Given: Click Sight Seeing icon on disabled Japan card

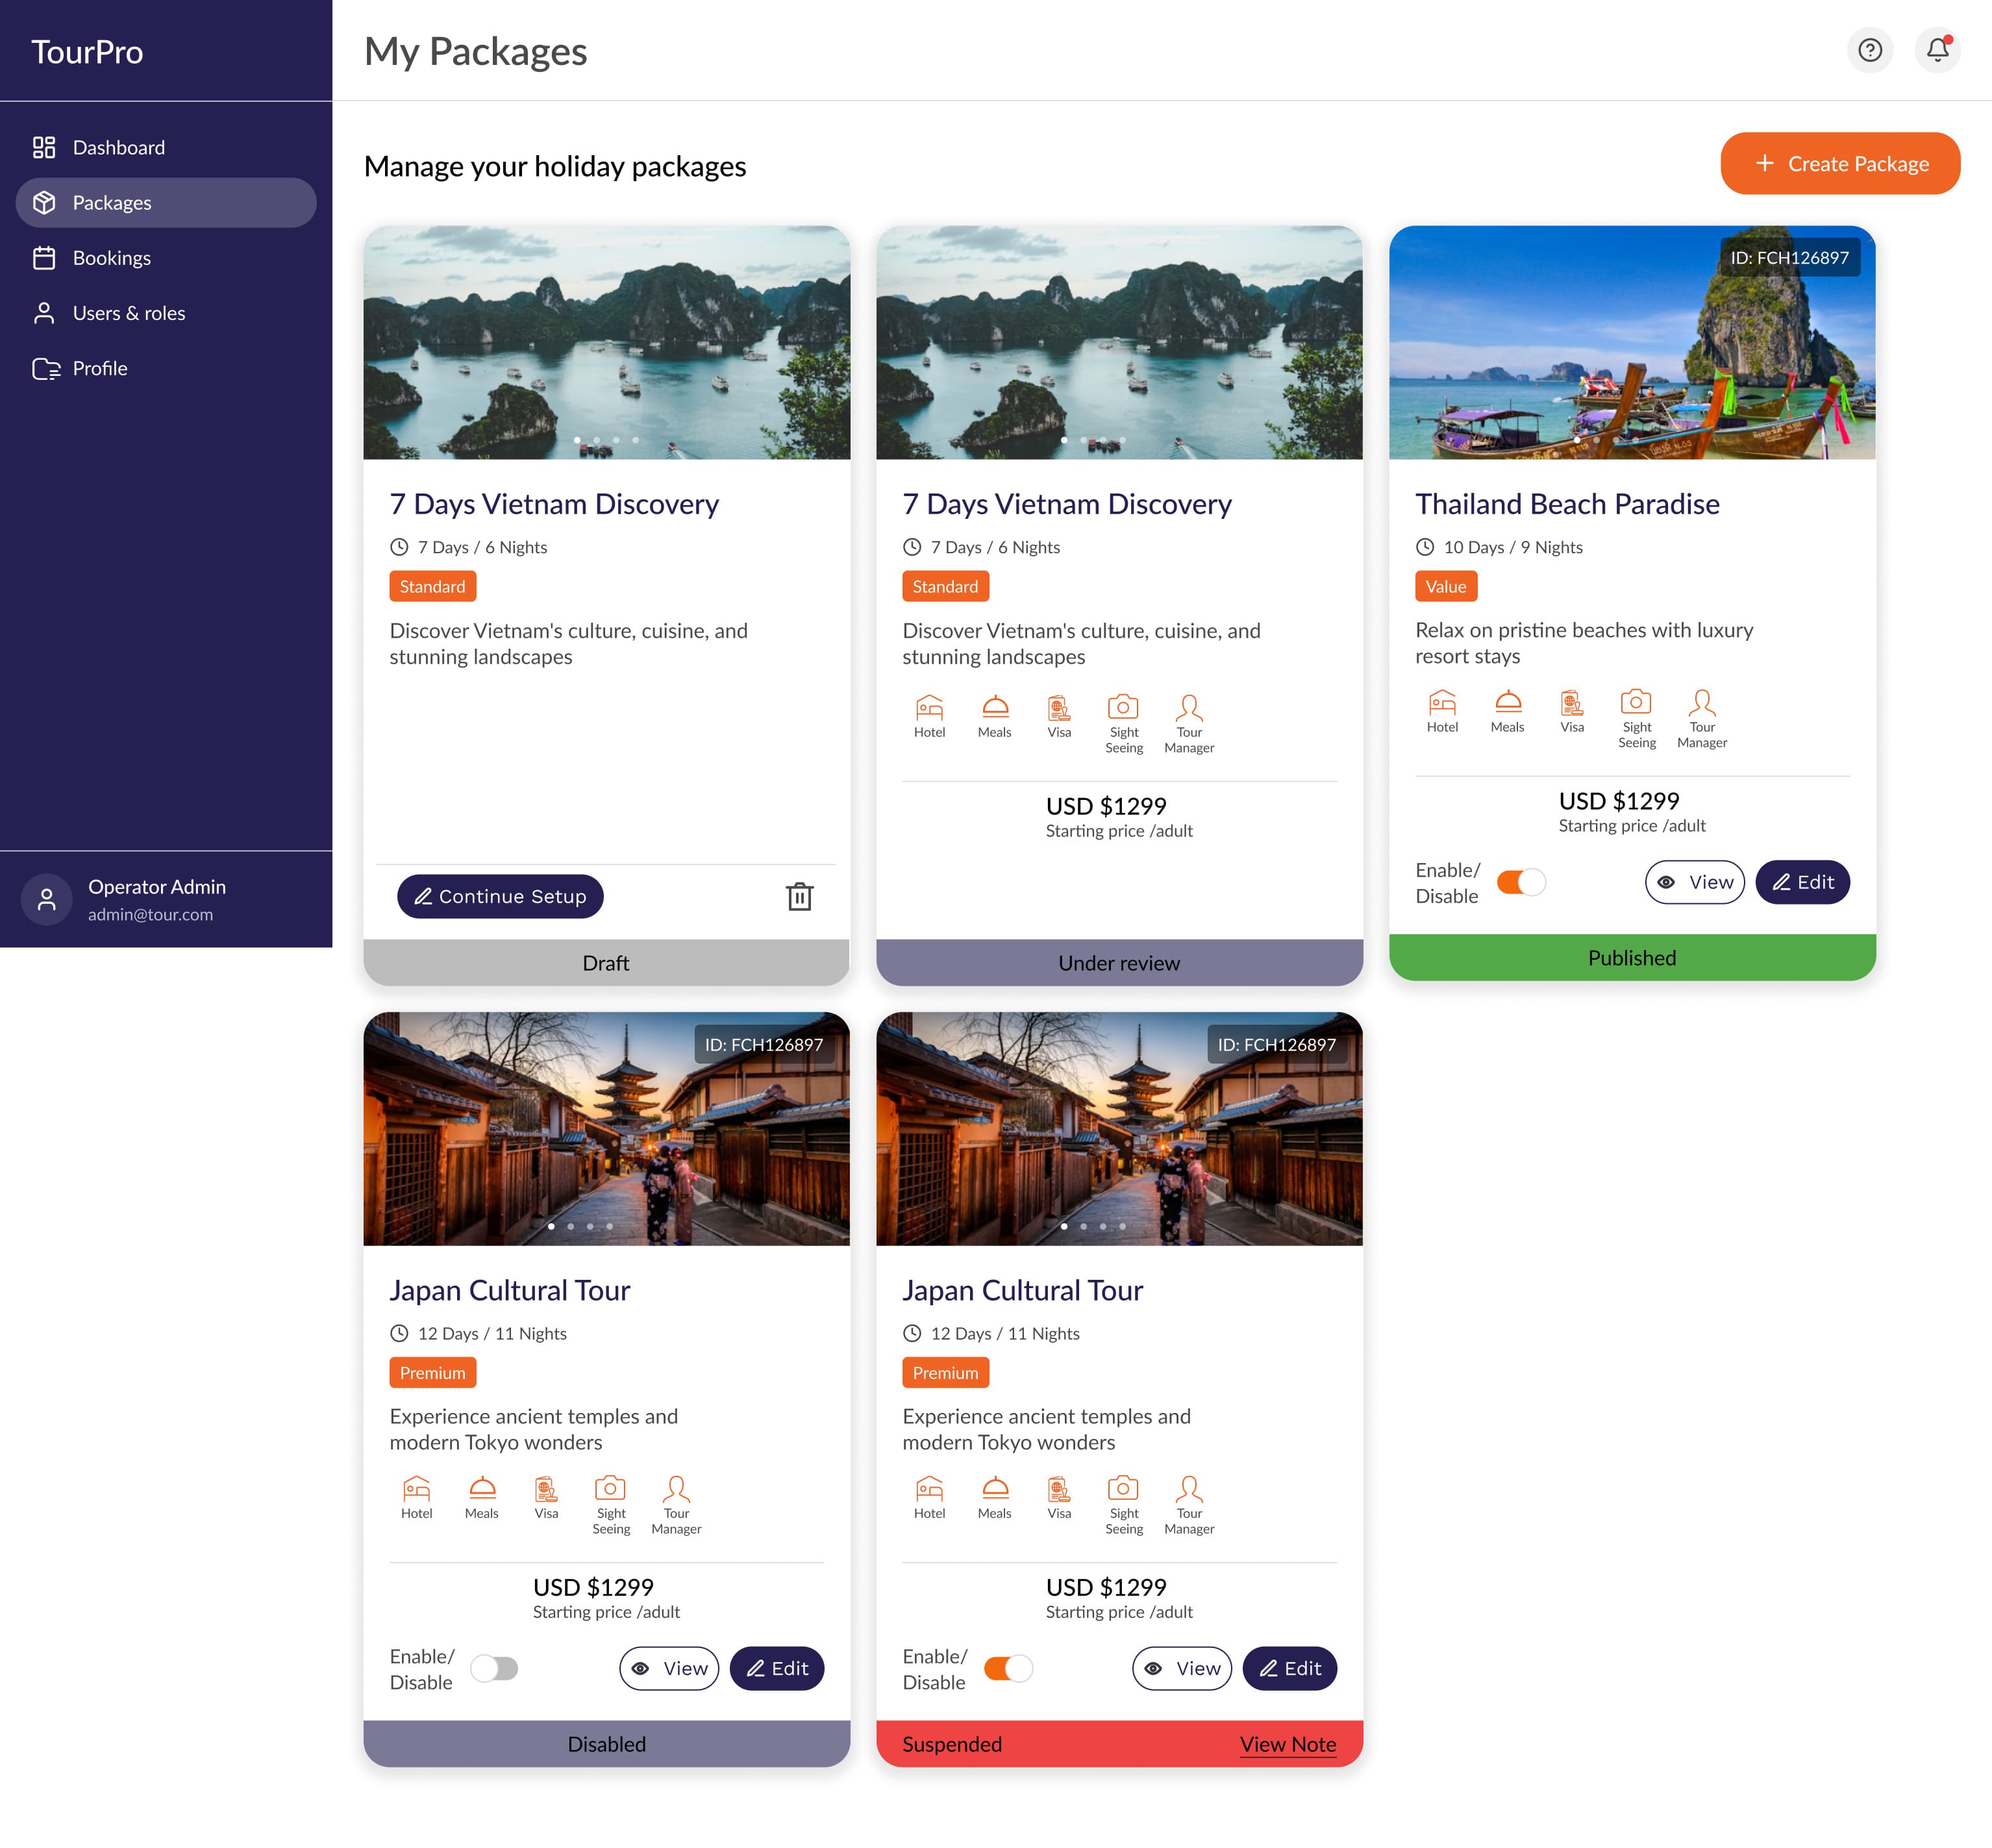Looking at the screenshot, I should (610, 1489).
